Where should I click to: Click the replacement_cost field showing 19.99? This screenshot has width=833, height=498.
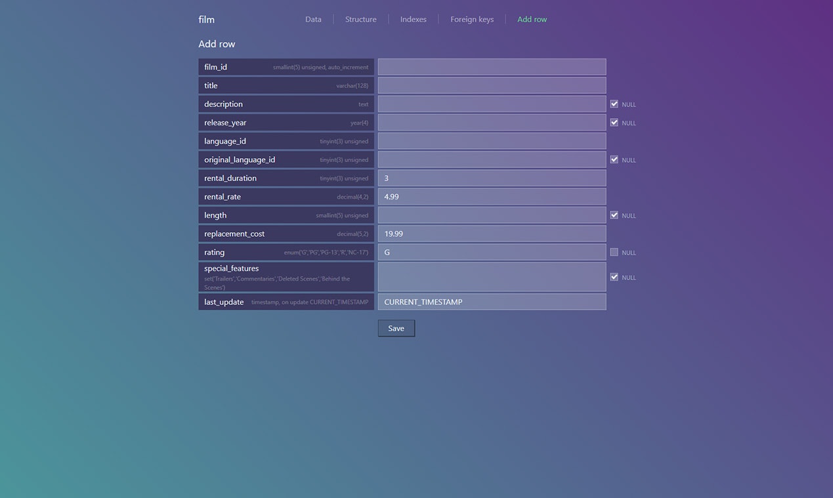click(492, 234)
